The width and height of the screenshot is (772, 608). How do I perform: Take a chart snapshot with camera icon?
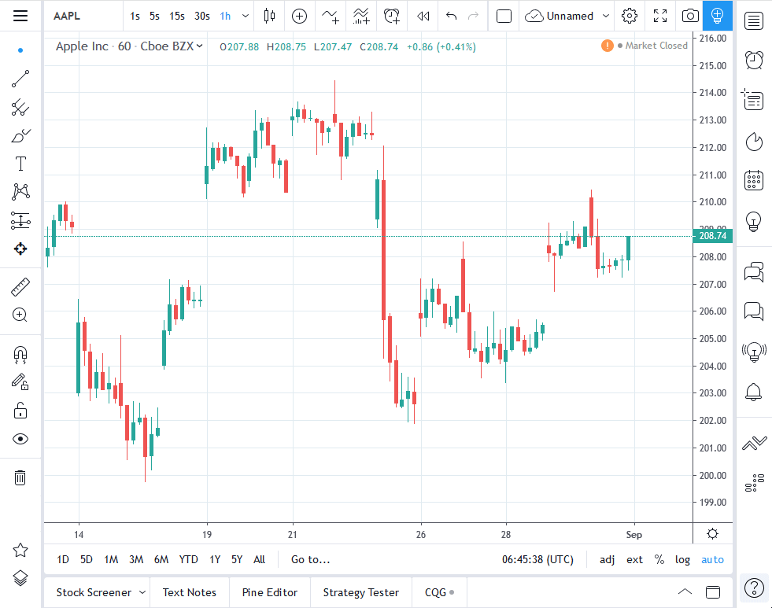pos(689,16)
